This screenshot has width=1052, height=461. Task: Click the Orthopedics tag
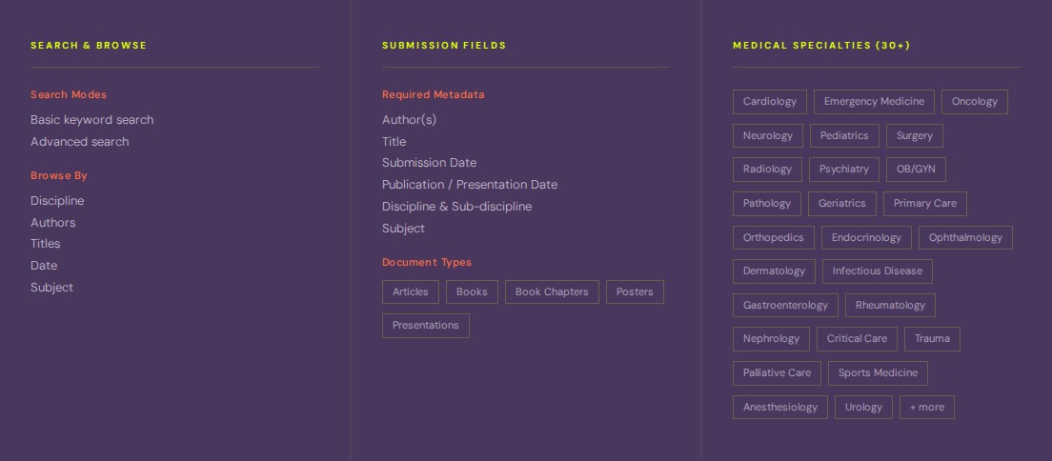click(773, 237)
